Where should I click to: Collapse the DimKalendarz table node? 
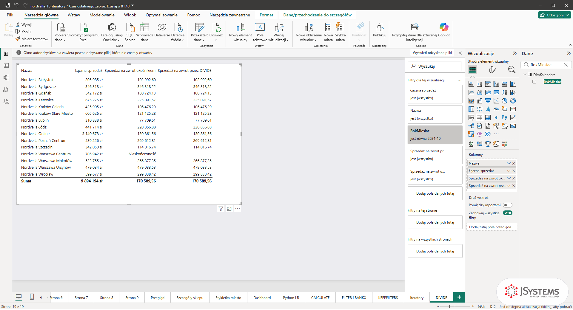click(525, 75)
